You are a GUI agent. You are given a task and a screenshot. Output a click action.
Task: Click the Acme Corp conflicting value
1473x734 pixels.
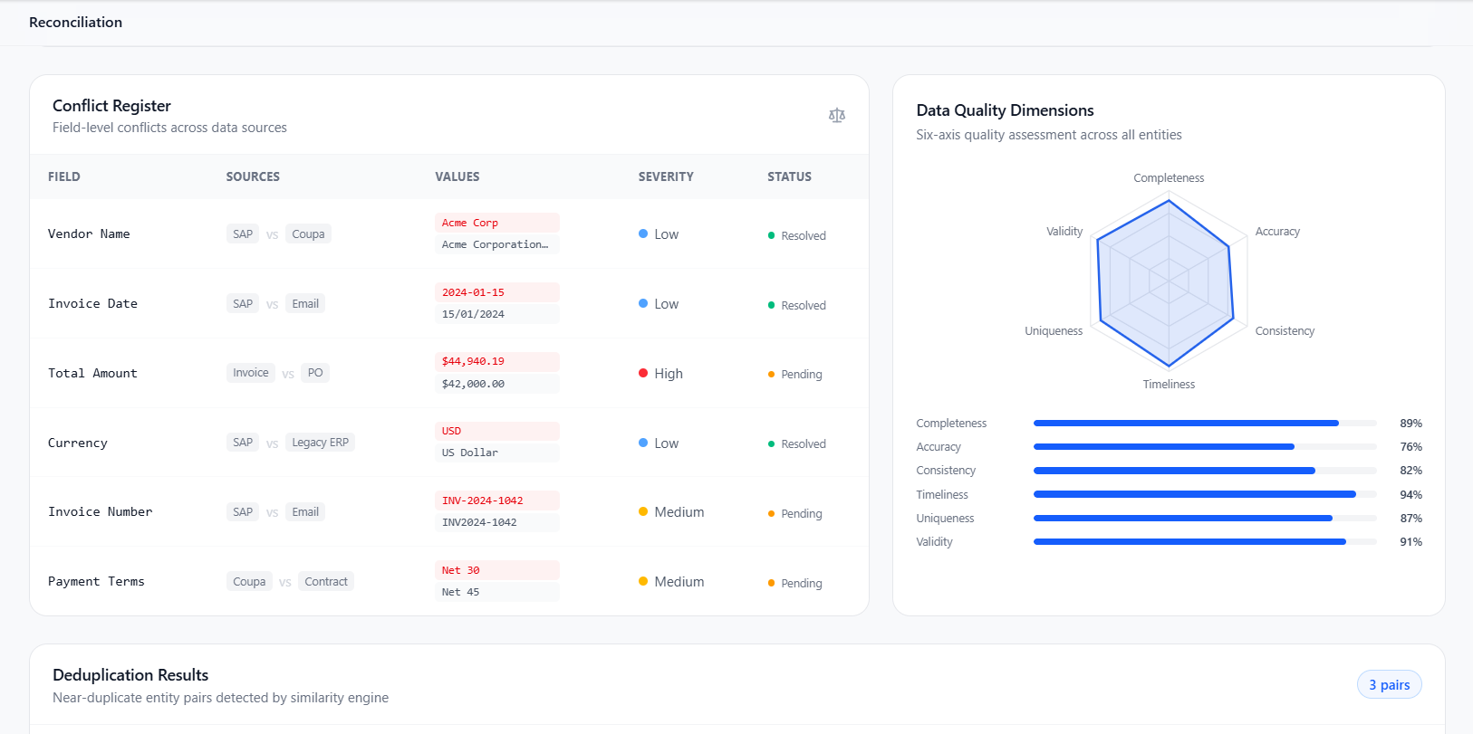(496, 223)
